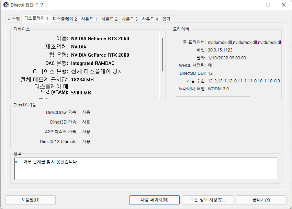The width and height of the screenshot is (292, 209).
Task: Click the driver panel horizontal scrollbar
Action: (x=213, y=96)
